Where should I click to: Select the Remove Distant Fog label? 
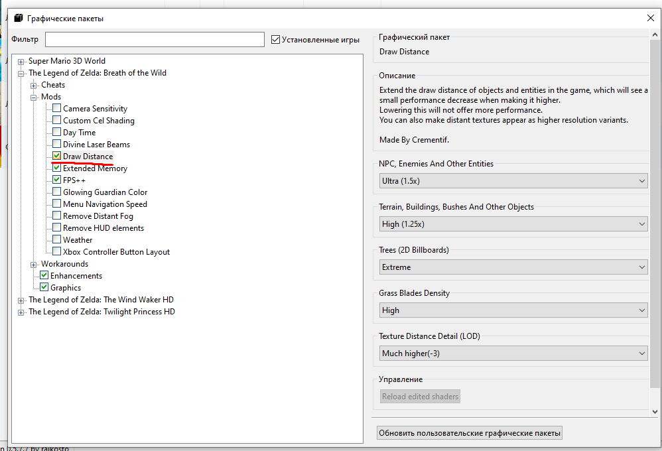click(x=98, y=216)
